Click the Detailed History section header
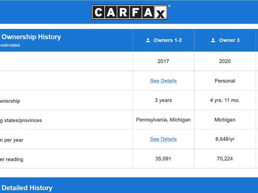The height and width of the screenshot is (193, 258). tap(27, 188)
